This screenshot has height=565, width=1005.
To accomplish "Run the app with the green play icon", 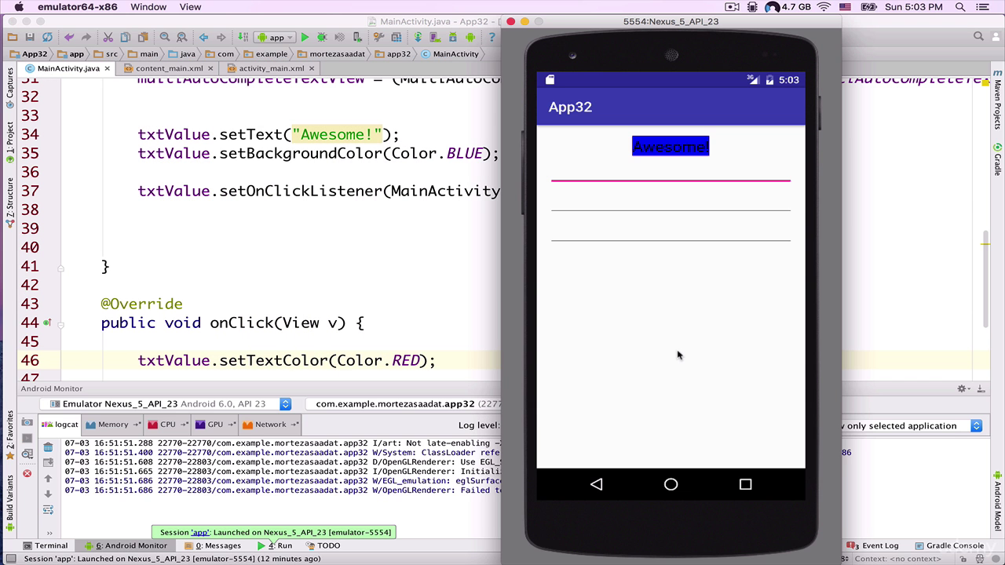I will tap(305, 37).
